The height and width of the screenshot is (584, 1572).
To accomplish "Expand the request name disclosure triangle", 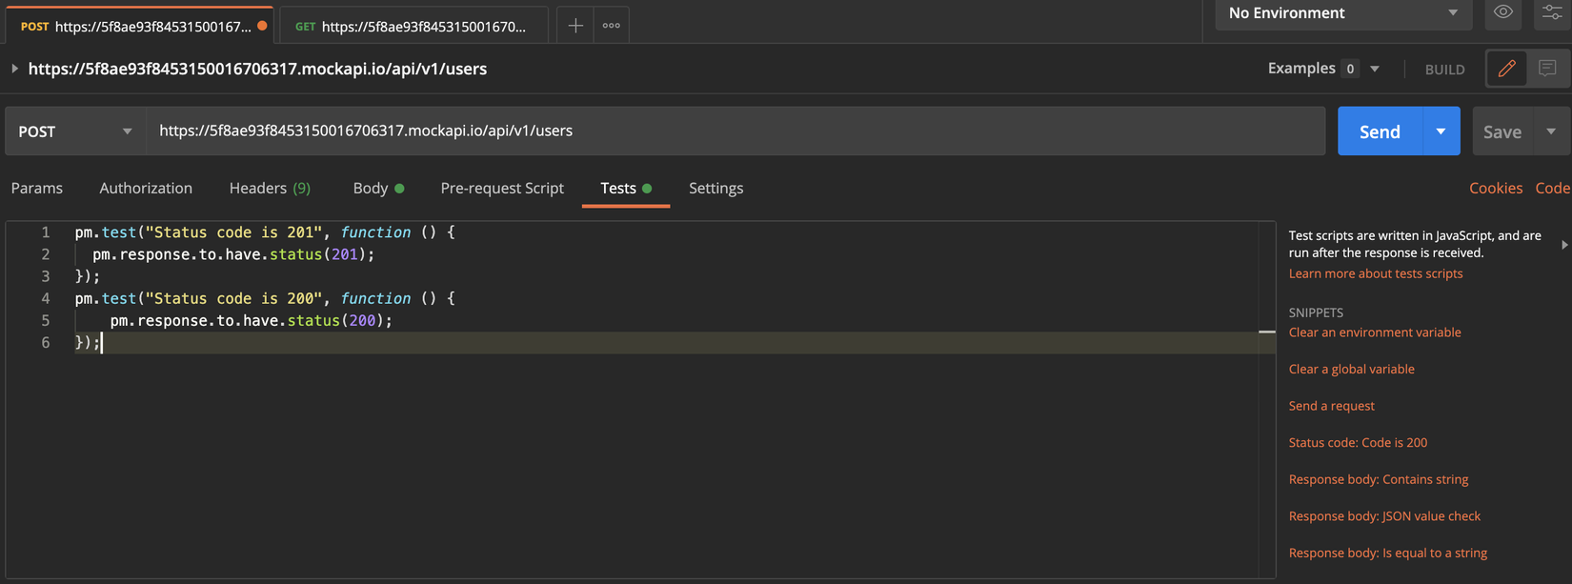I will [14, 69].
